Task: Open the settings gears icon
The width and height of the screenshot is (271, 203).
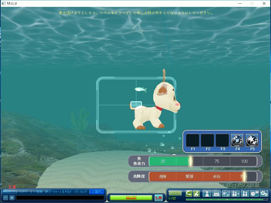Action: (264, 194)
